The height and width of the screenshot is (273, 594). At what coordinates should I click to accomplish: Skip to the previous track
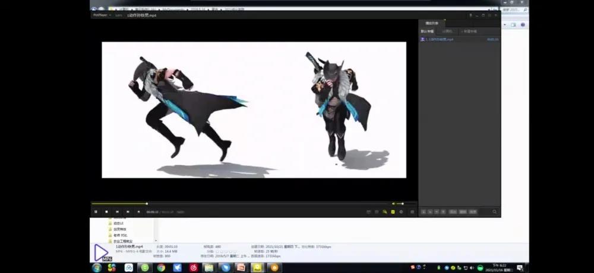tap(117, 211)
